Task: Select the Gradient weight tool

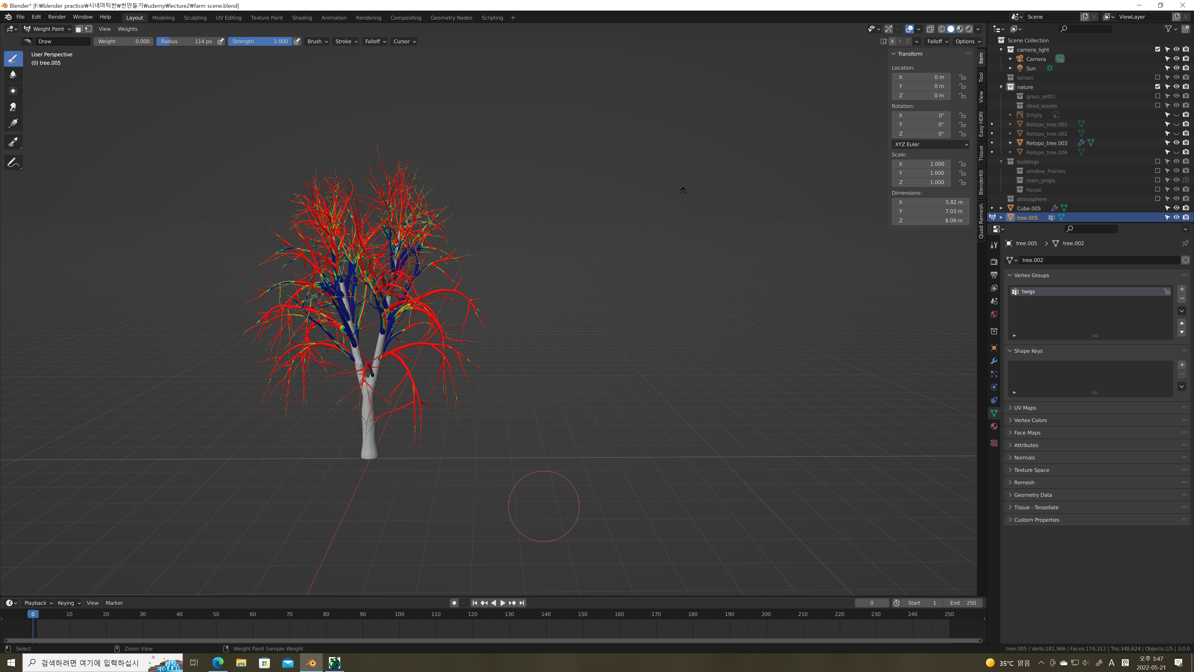Action: point(13,124)
